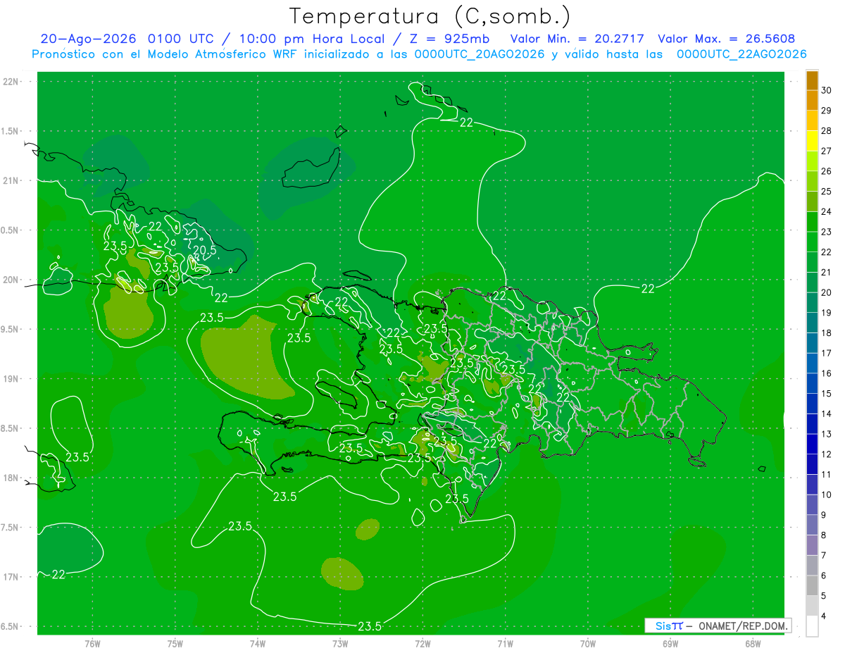Pick the teal swatch between 18 and 19

812,323
